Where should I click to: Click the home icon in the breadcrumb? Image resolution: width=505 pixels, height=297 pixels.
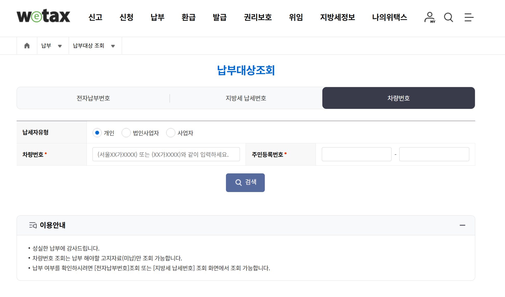(x=27, y=46)
